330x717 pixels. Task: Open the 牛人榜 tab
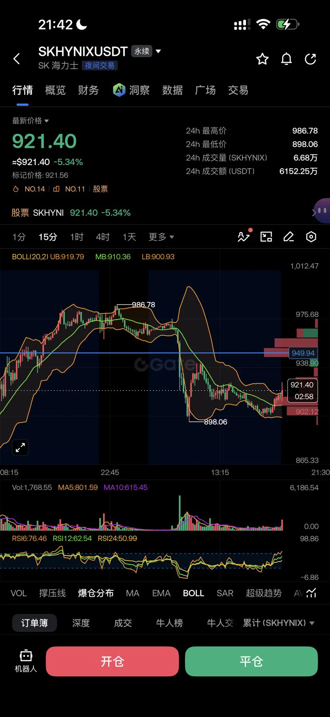169,623
